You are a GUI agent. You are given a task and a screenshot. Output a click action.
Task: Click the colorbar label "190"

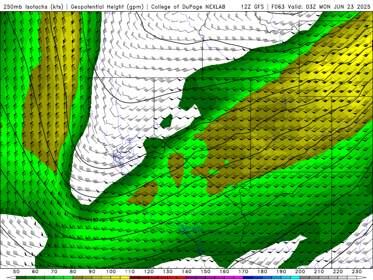(281, 272)
